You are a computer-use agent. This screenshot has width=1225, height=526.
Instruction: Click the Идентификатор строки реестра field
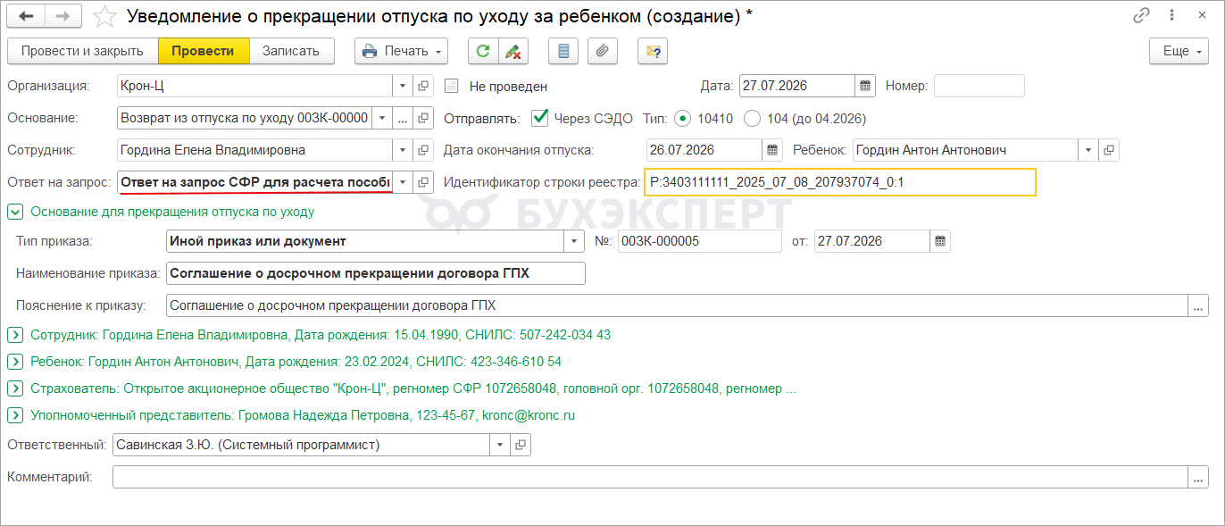[x=841, y=182]
